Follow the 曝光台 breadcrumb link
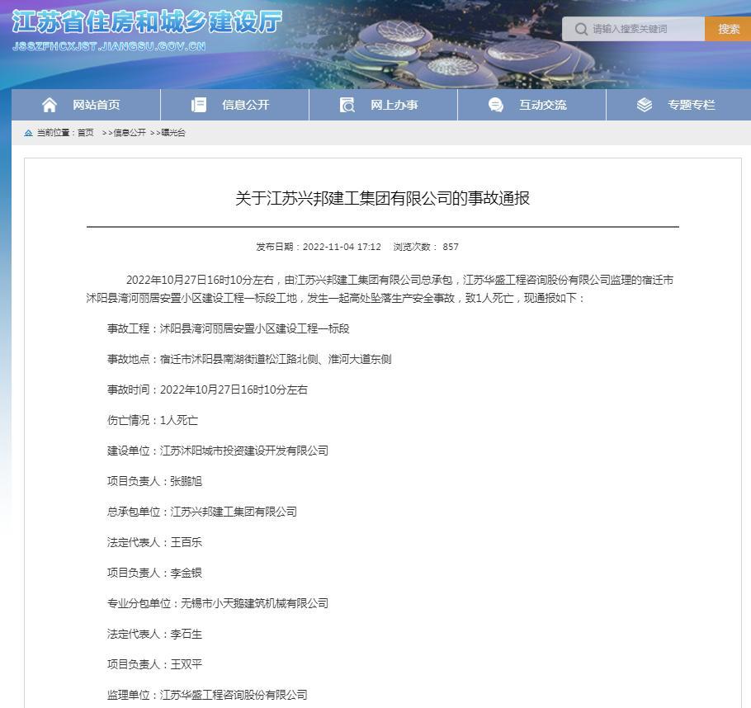 coord(173,133)
